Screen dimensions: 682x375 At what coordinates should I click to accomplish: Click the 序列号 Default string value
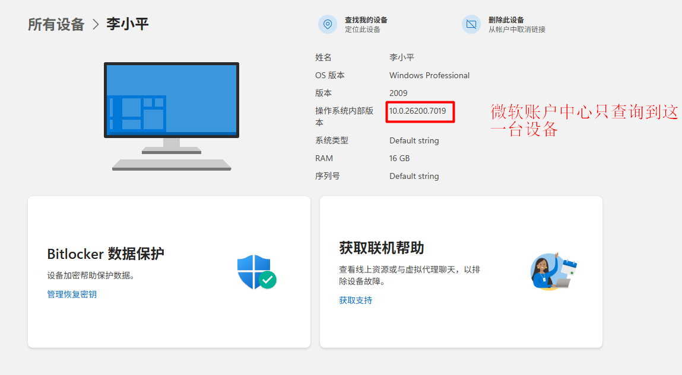[x=414, y=176]
